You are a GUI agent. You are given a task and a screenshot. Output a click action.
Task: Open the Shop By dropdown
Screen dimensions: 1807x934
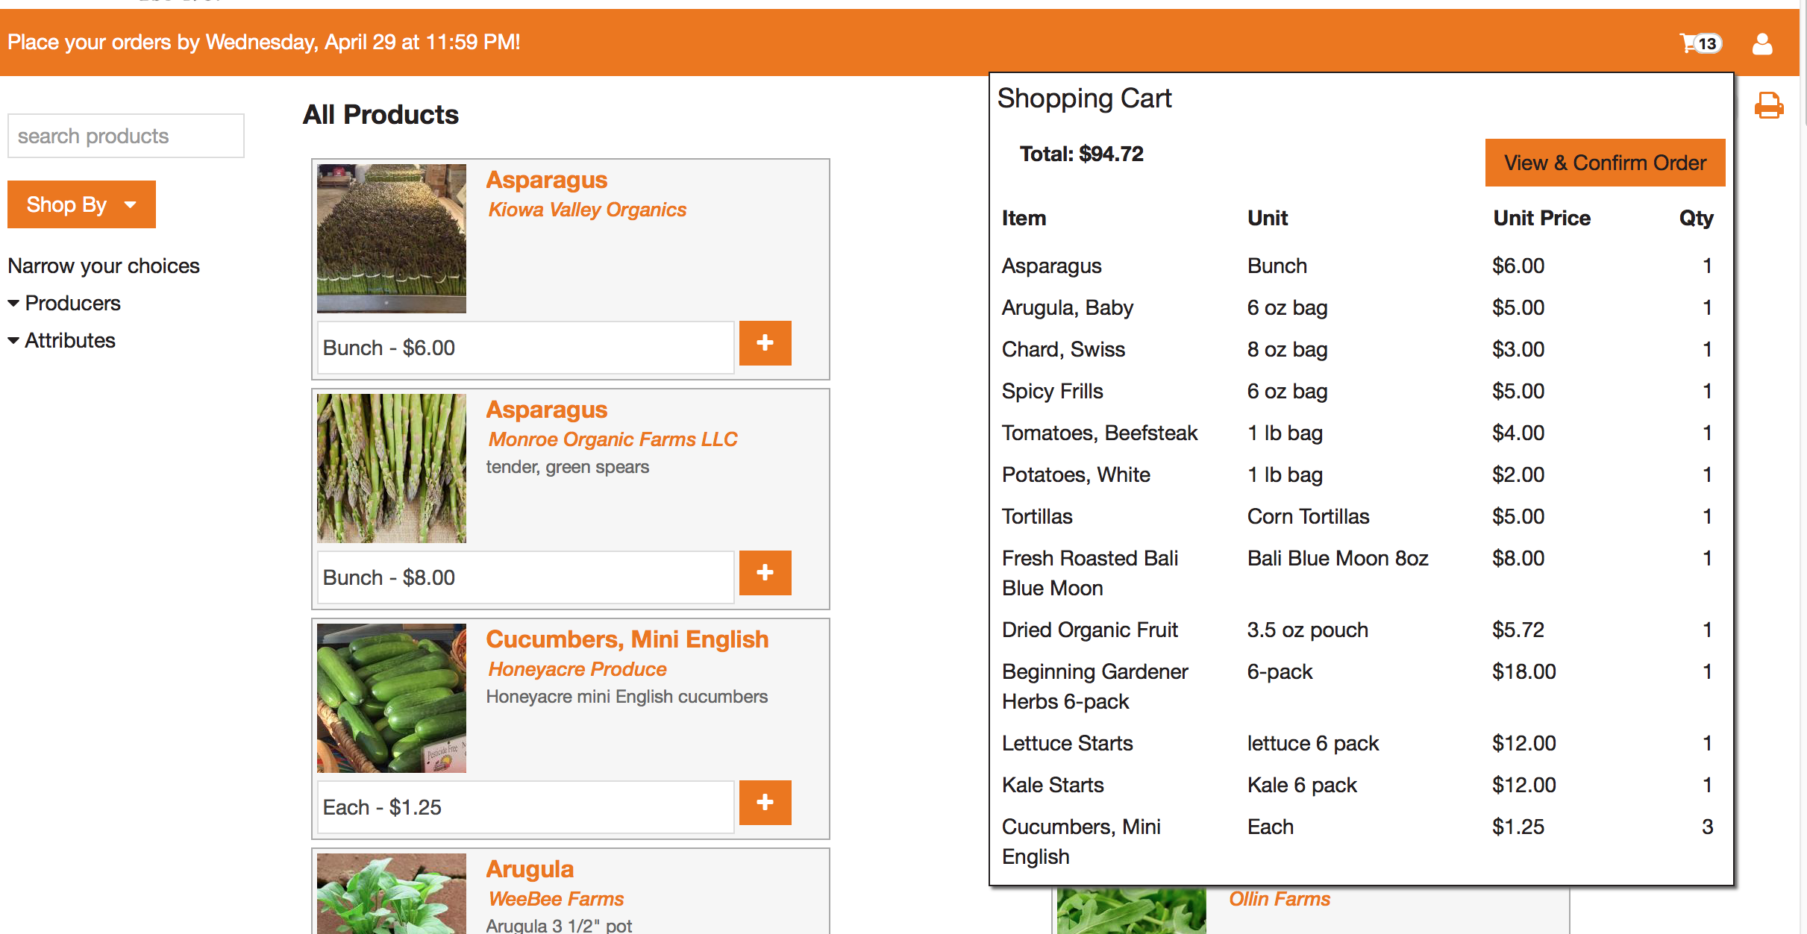(81, 204)
